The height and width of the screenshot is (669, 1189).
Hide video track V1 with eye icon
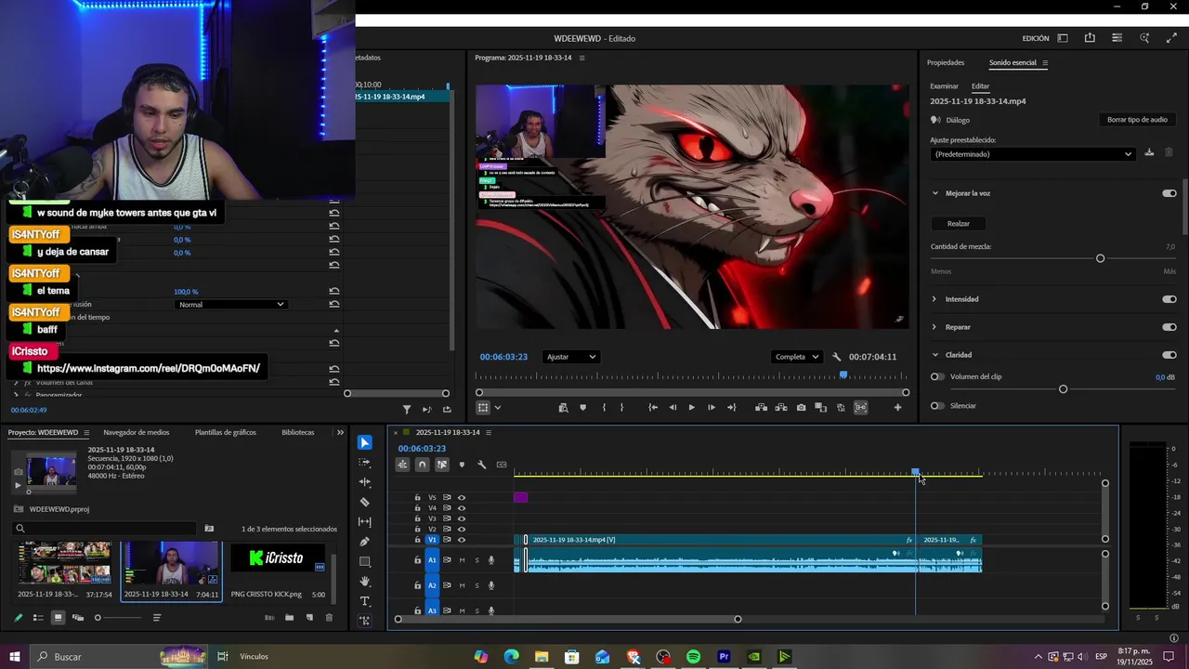462,540
